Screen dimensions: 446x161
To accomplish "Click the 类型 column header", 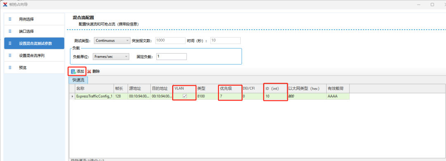I will click(207, 89).
